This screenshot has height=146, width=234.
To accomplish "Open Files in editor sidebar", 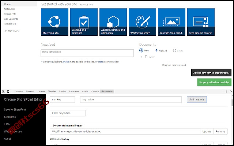I will tap(7, 124).
